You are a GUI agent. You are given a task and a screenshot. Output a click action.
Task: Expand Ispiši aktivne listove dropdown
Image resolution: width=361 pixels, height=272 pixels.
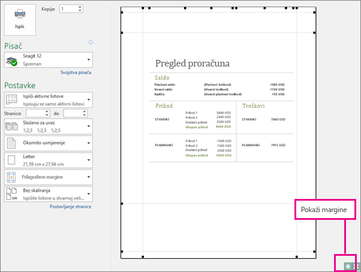pos(49,100)
